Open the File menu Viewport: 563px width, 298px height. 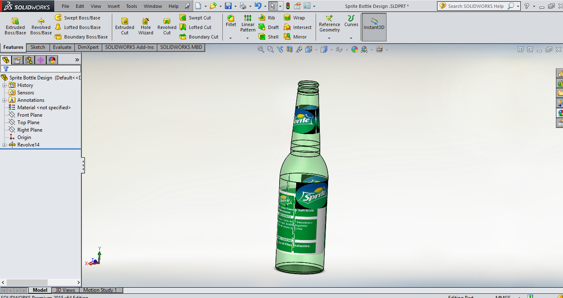tap(65, 6)
